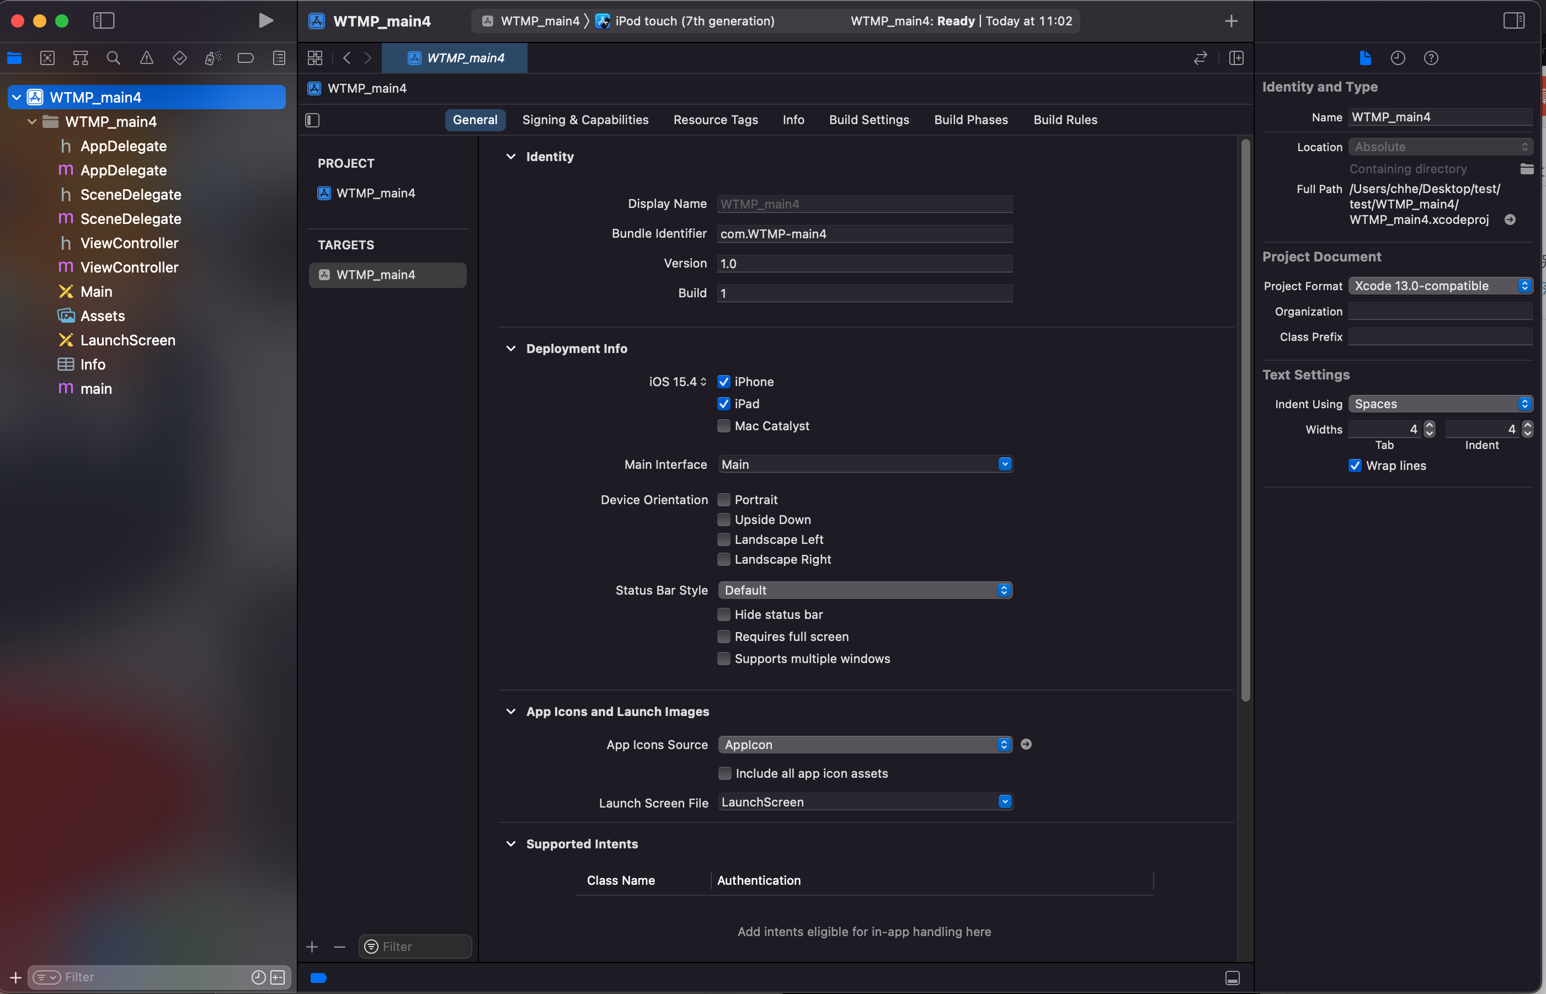This screenshot has width=1546, height=994.
Task: Check Requires full screen option
Action: tap(723, 637)
